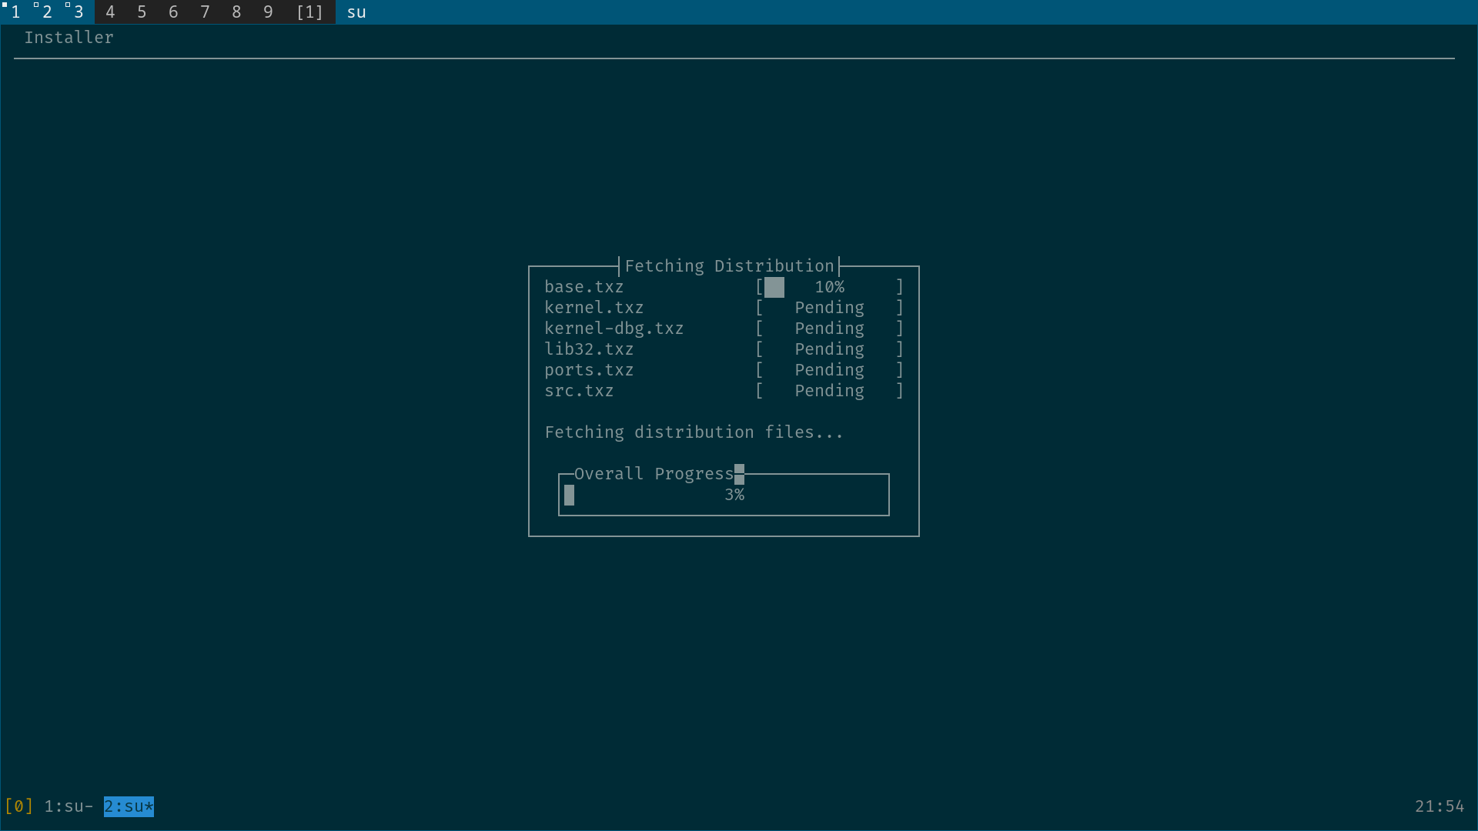This screenshot has height=831, width=1478.
Task: Click the su window title
Action: coord(356,12)
